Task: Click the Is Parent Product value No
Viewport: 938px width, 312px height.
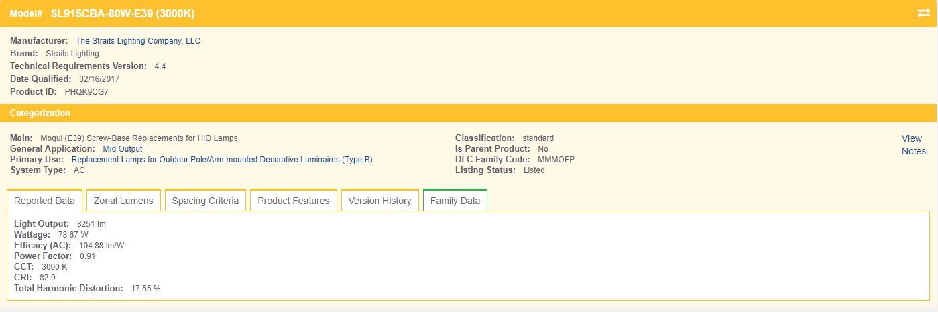Action: (x=543, y=149)
